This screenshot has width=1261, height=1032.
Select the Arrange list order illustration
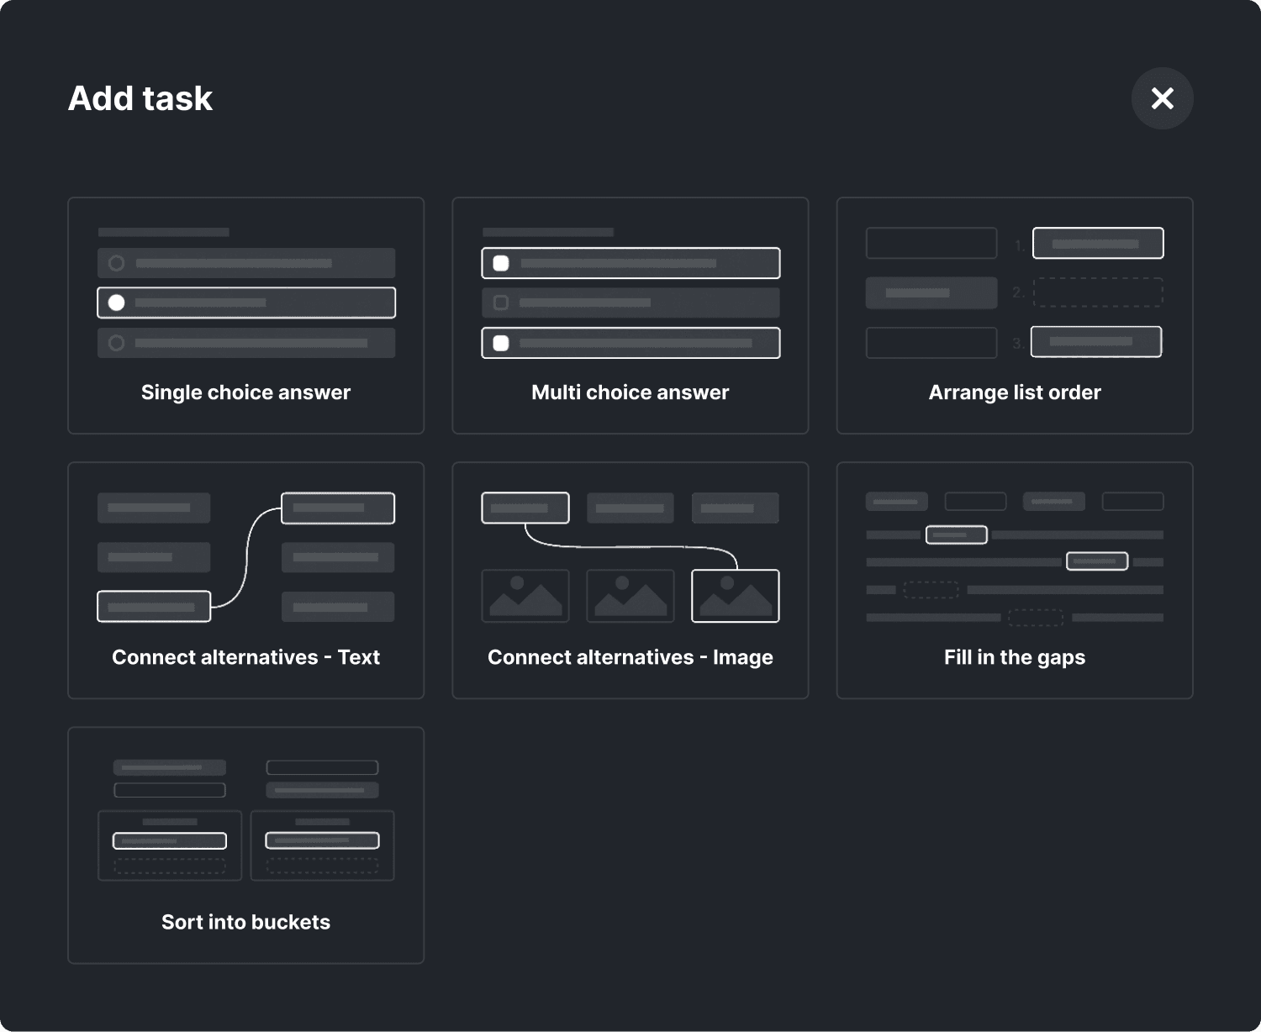pos(1015,292)
